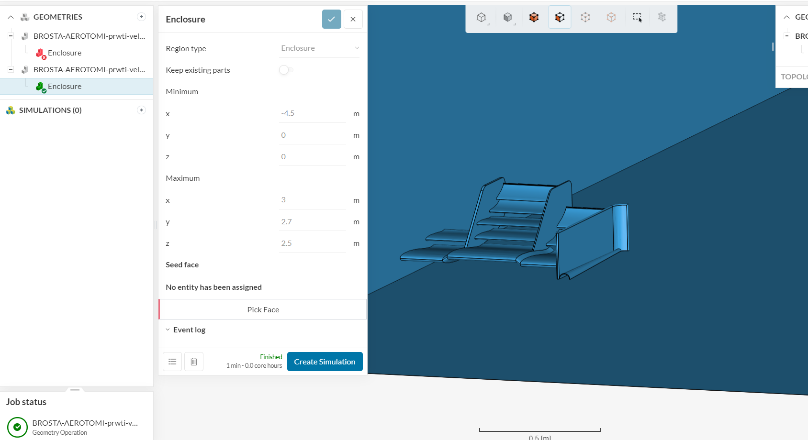This screenshot has height=440, width=808.
Task: Activate node selection mode (orange-dotted cube)
Action: click(x=611, y=18)
